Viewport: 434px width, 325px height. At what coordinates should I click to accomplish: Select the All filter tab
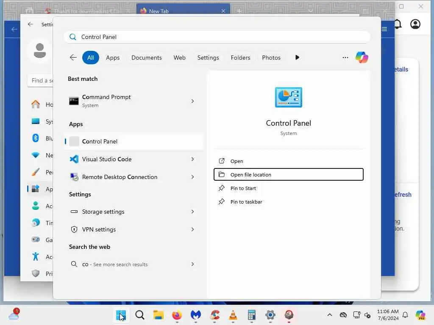point(91,58)
